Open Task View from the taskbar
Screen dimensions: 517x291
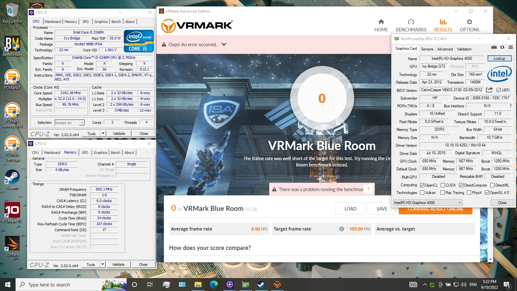pyautogui.click(x=150, y=285)
